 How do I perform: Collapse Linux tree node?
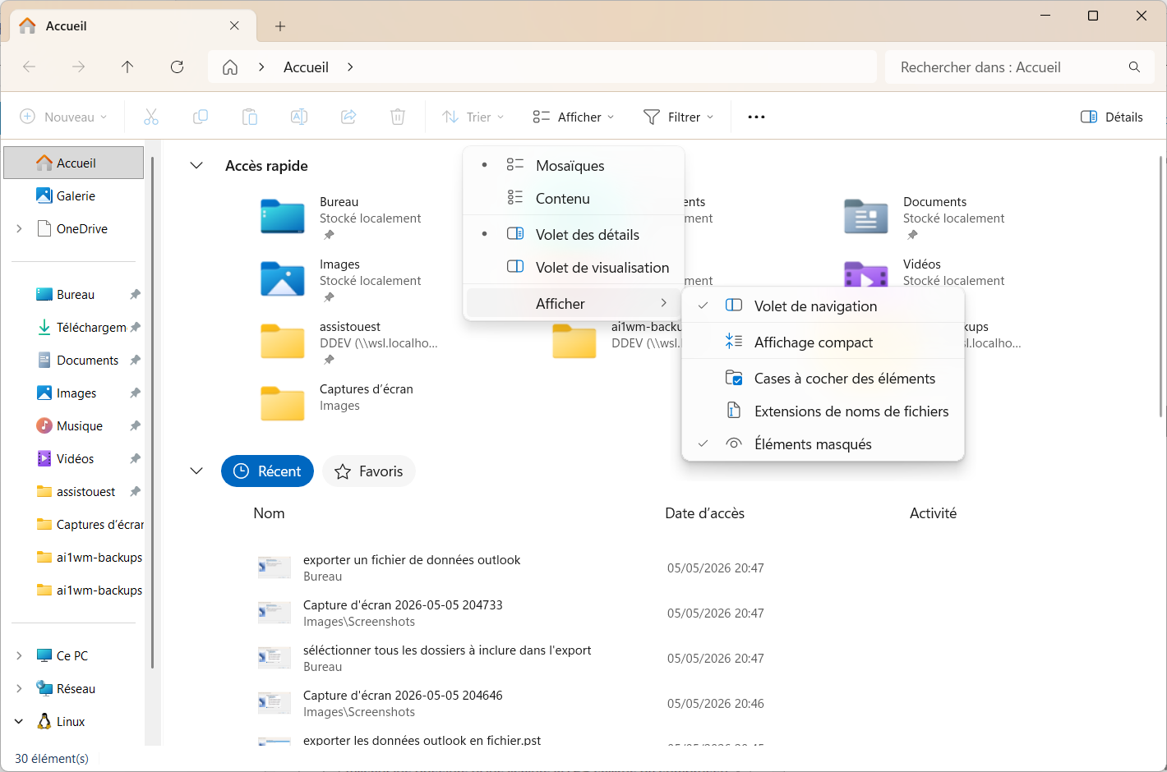[x=19, y=721]
